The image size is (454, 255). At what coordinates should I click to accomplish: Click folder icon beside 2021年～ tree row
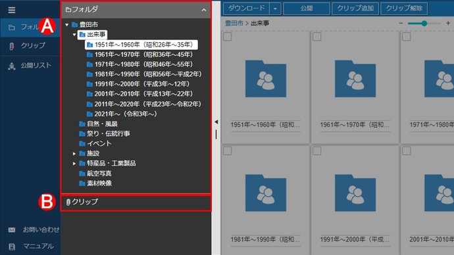(89, 114)
